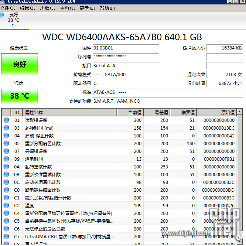Click status icon for 04 启动-停止计数
This screenshot has width=246, height=246.
pos(6,136)
